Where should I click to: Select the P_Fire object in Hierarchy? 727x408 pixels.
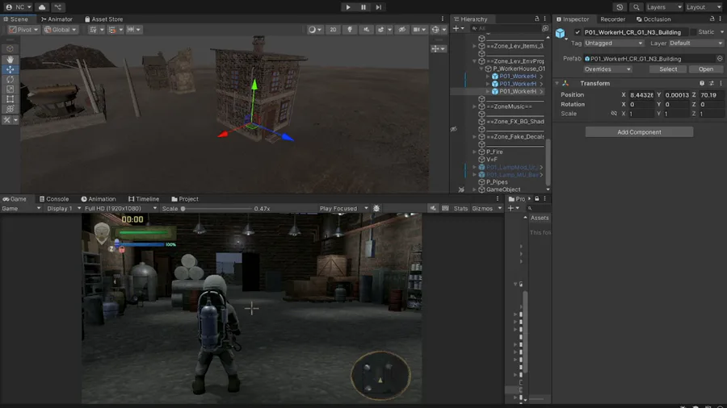pos(494,152)
